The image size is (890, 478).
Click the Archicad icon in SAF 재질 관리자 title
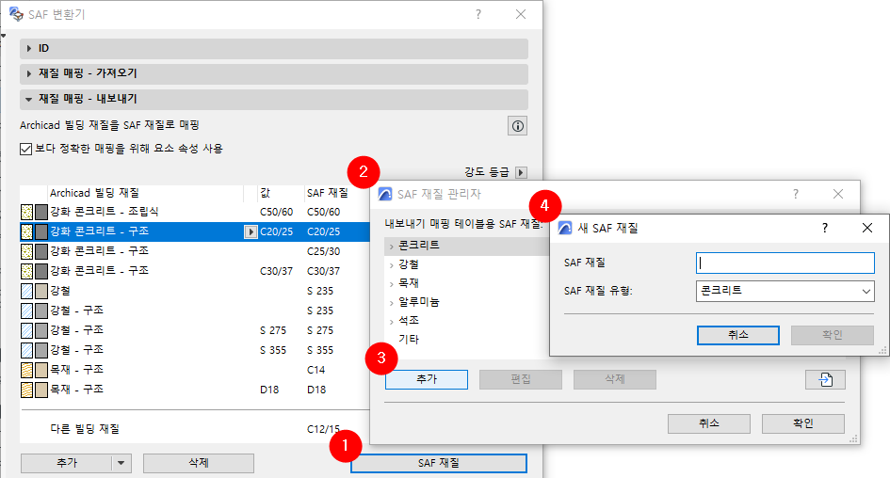point(385,194)
